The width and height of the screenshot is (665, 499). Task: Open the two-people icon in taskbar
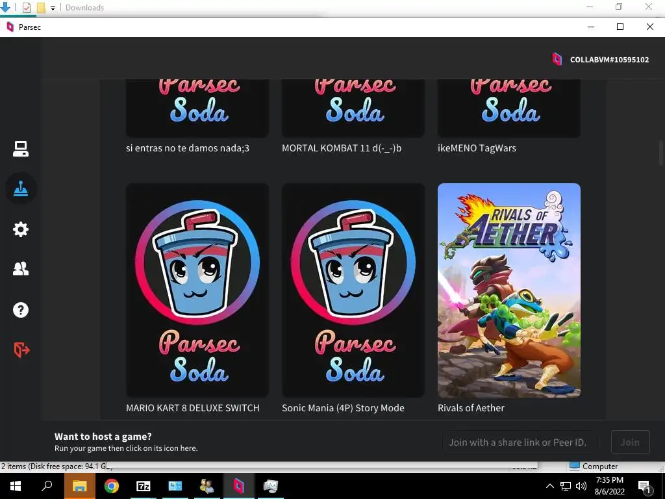coord(207,486)
